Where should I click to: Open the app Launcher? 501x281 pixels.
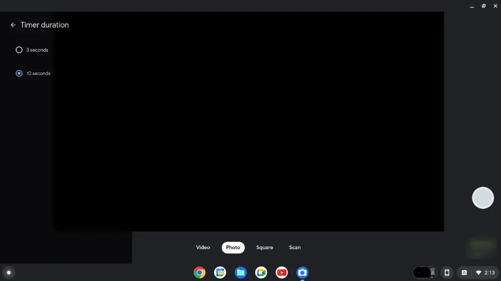(x=9, y=272)
